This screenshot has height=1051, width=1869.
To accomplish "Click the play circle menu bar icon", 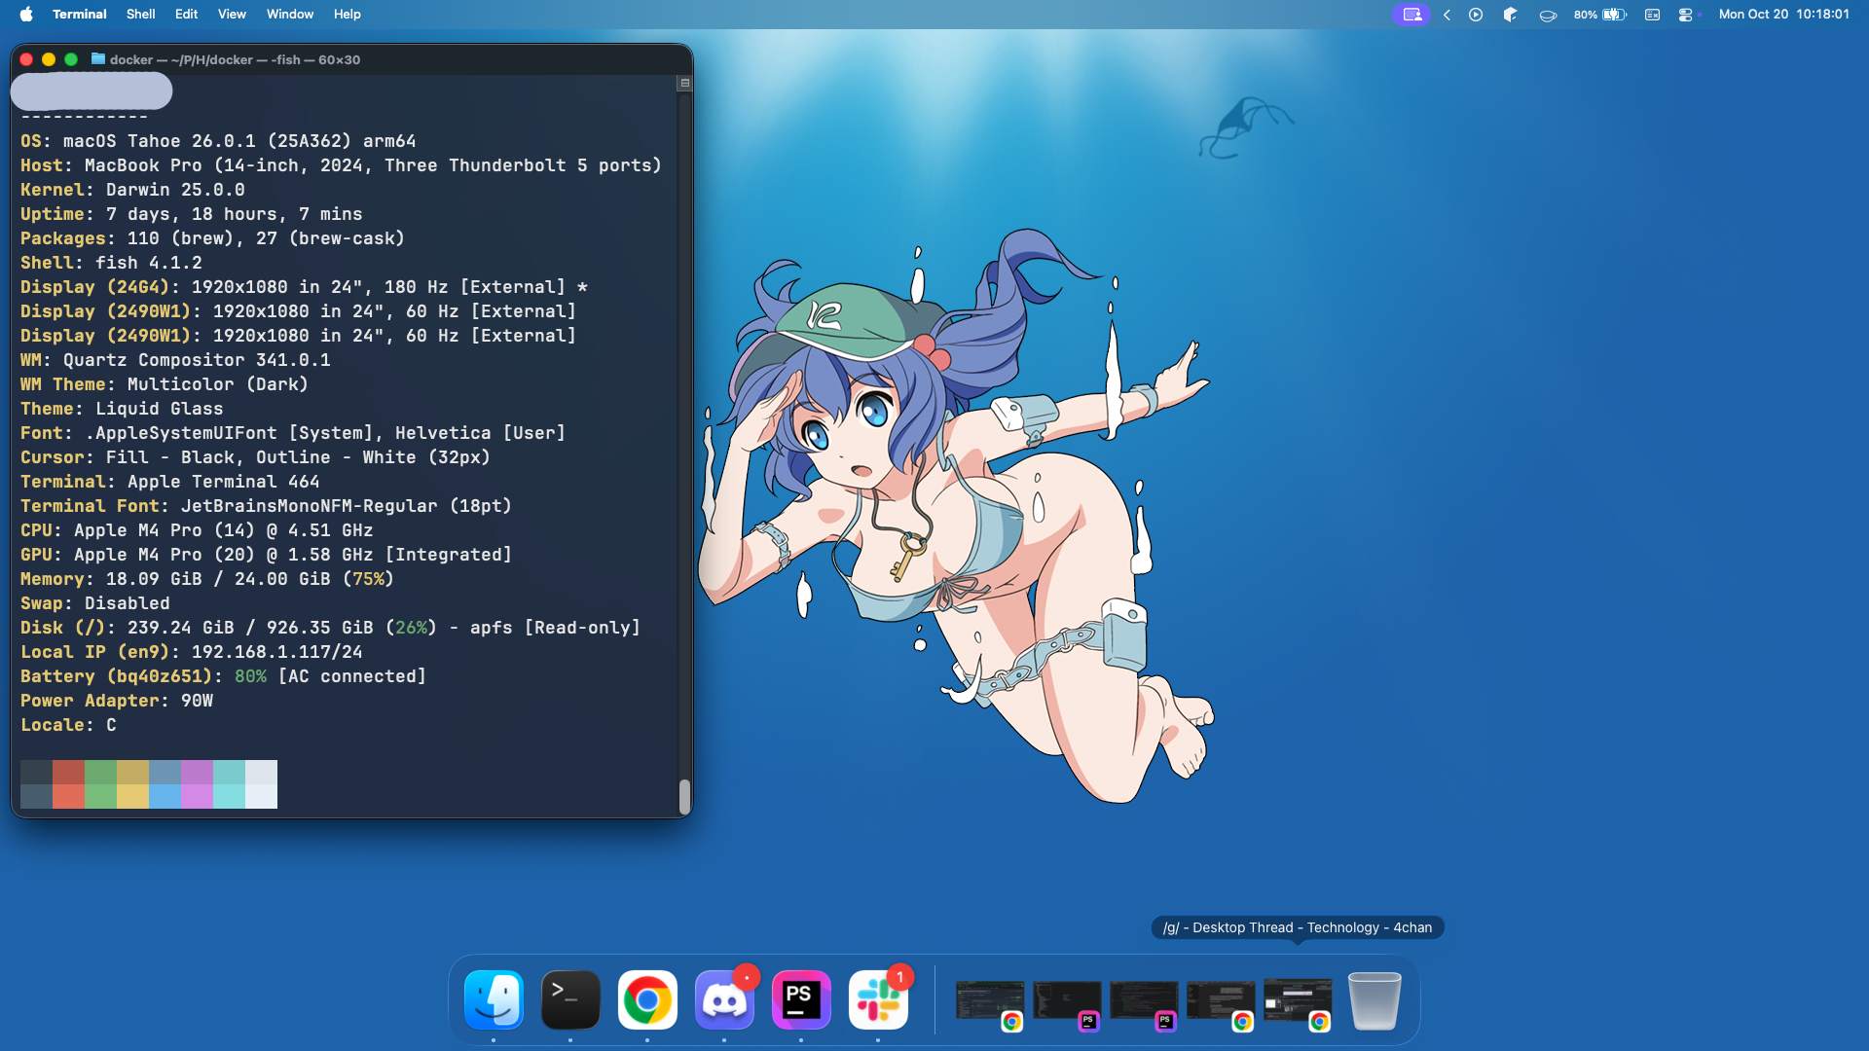I will 1476,15.
